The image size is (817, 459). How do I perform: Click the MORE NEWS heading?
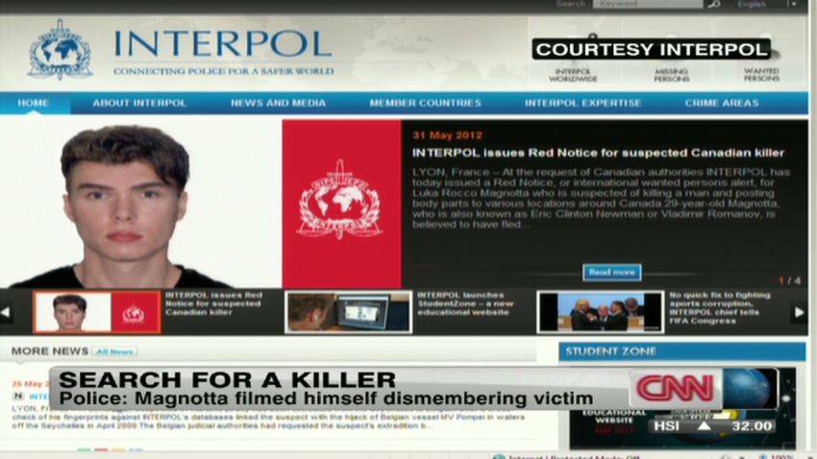point(49,351)
